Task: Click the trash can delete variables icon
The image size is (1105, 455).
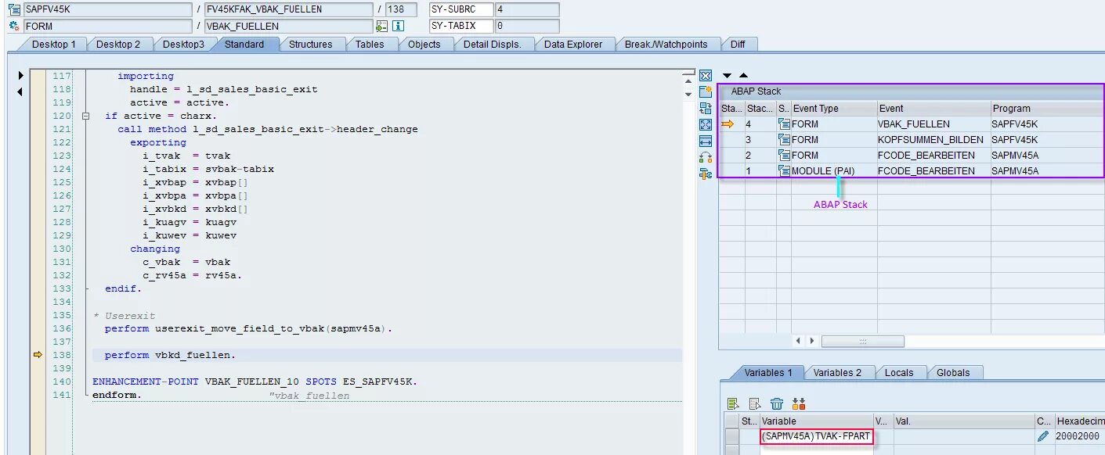Action: [777, 404]
